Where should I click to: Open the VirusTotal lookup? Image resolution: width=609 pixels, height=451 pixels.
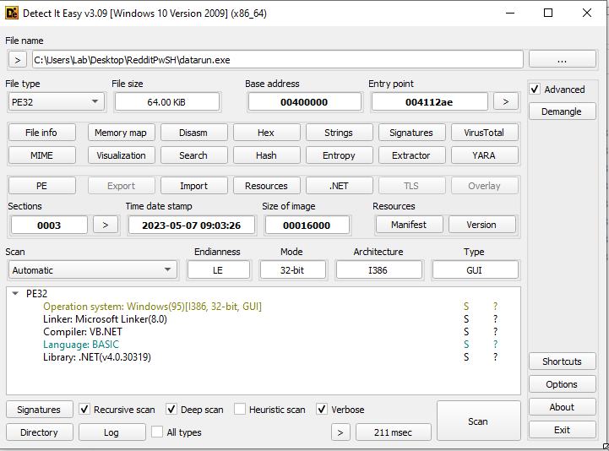tap(484, 133)
